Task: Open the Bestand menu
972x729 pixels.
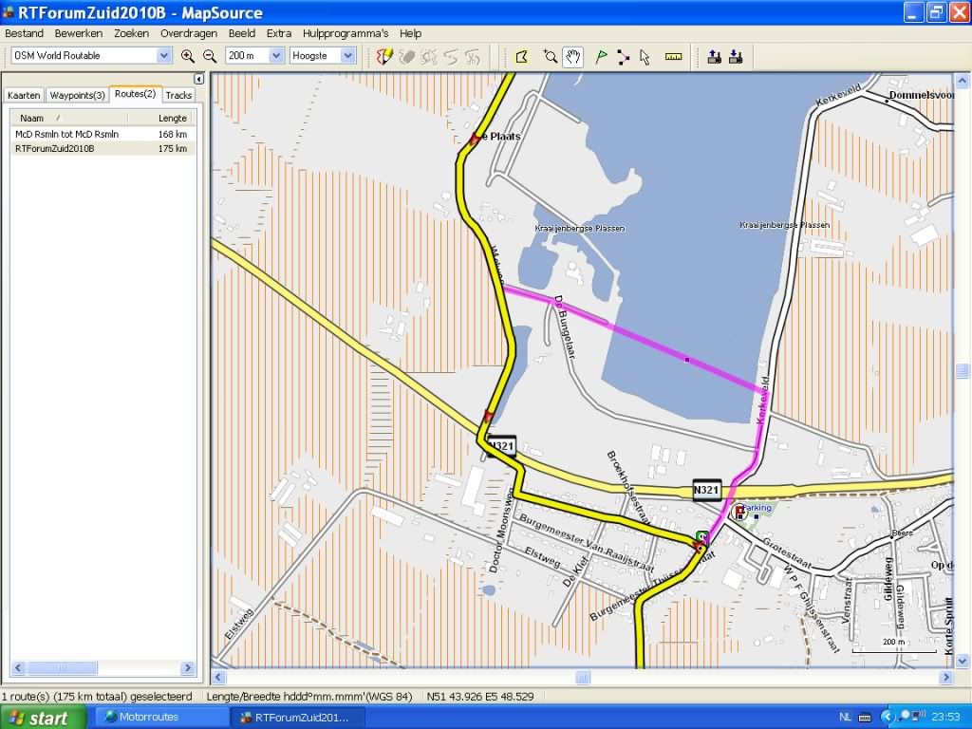Action: coord(24,33)
